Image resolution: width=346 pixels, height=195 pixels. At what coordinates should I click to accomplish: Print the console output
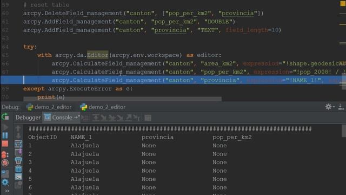click(18, 160)
